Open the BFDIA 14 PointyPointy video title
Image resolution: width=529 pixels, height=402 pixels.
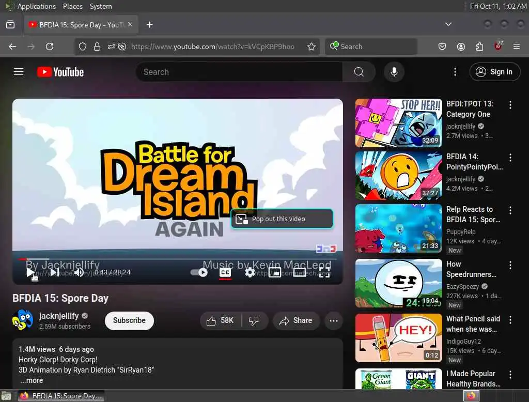pos(474,162)
